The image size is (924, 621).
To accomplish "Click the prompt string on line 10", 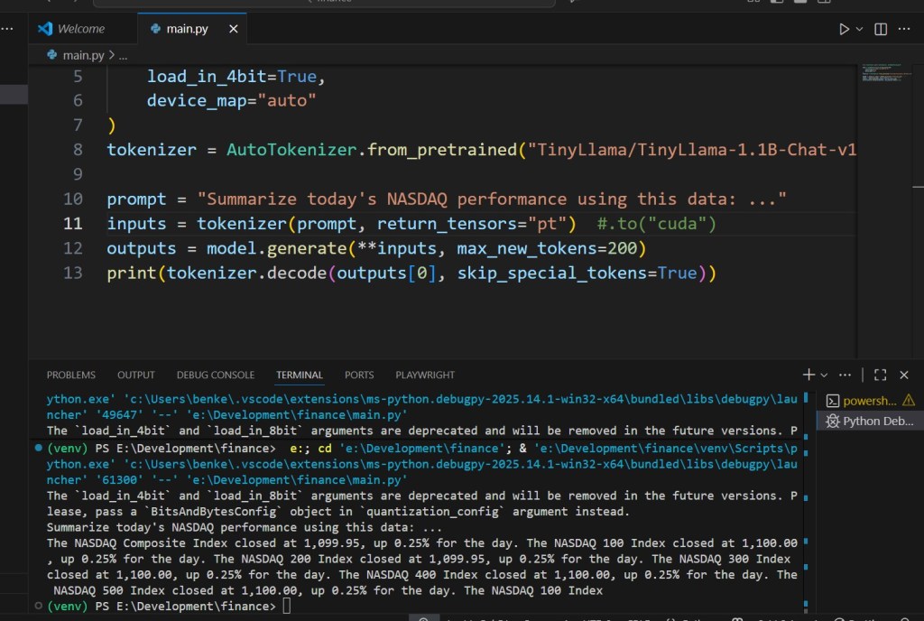I will point(492,199).
